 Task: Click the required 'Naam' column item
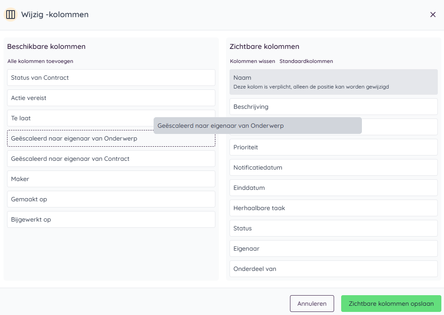tap(333, 82)
